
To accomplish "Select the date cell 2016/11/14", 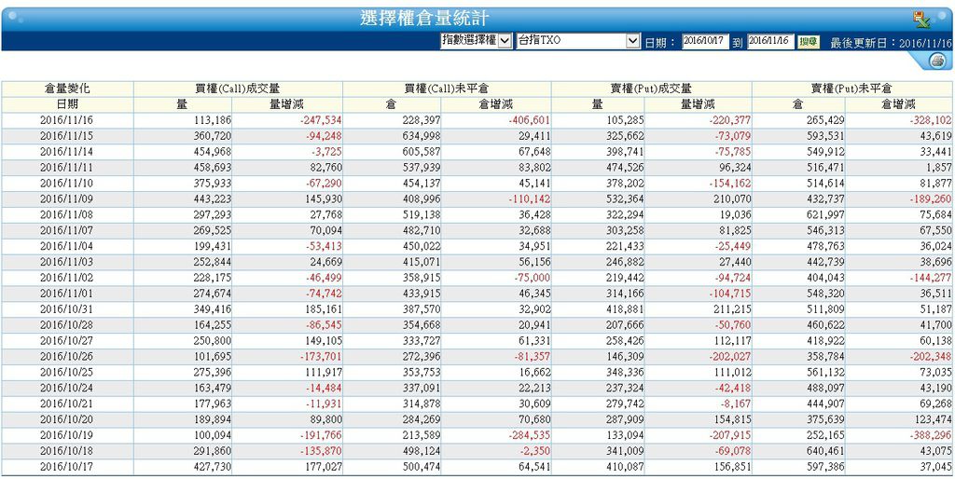I will [x=66, y=152].
